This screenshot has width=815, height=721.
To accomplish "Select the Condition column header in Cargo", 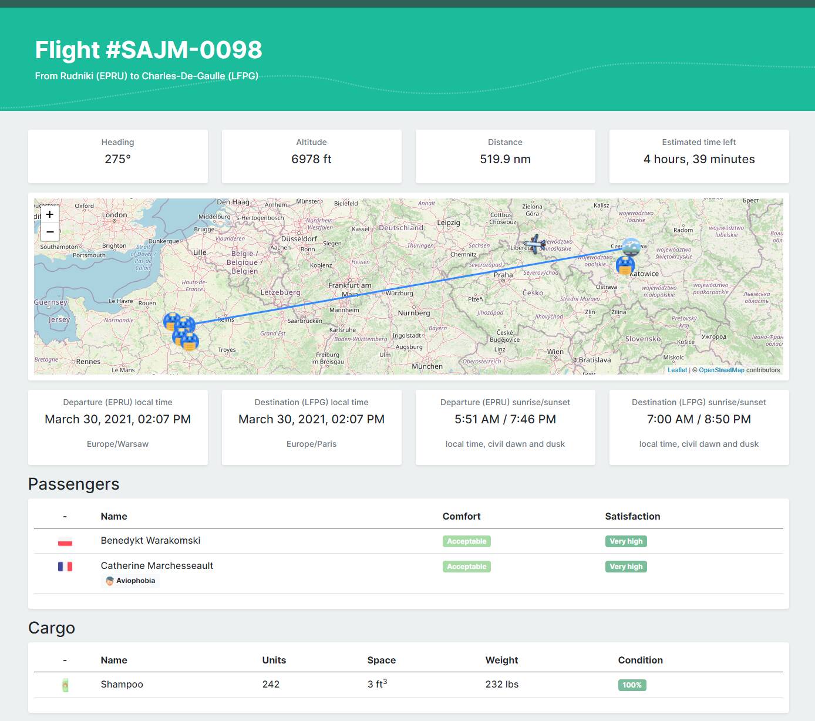I will [640, 660].
